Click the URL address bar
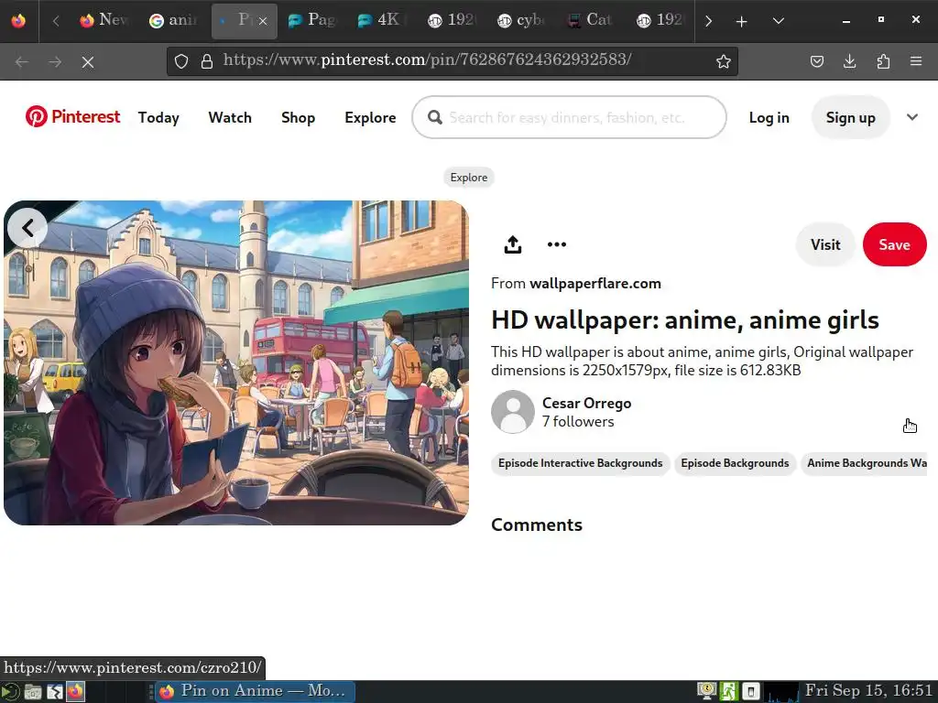Viewport: 938px width, 703px height. tap(453, 61)
